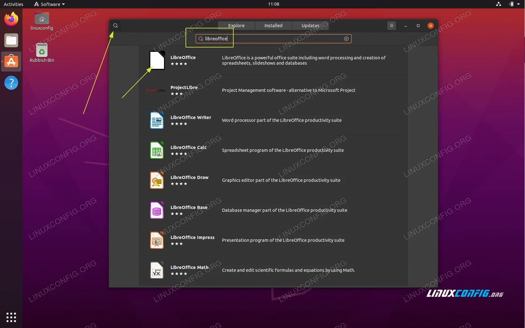Select the LibreOffice Base title
Image resolution: width=525 pixels, height=328 pixels.
[x=189, y=207]
